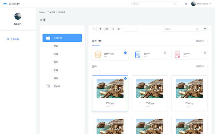Click the blue document file icon

138,55
